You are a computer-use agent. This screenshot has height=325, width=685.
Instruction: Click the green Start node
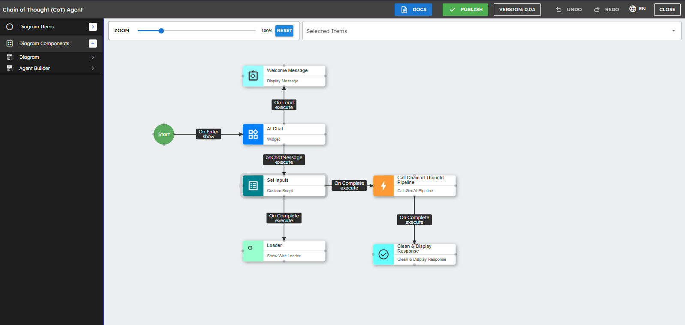(x=164, y=134)
